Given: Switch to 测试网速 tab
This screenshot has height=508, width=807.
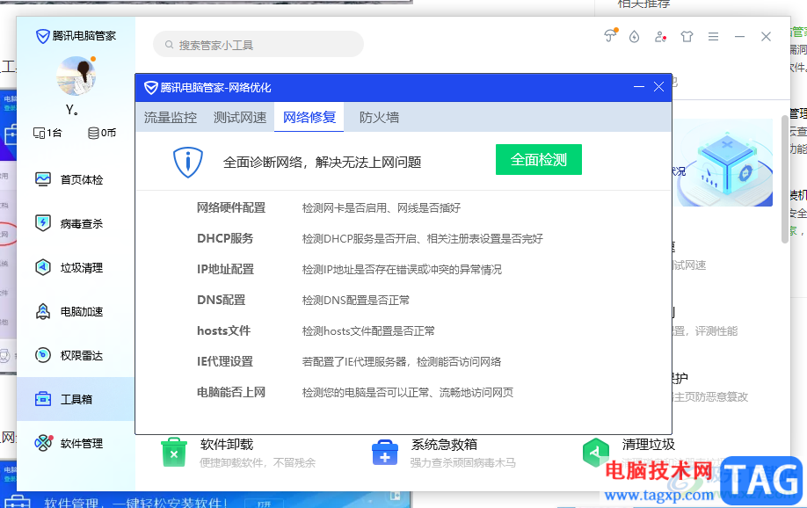Looking at the screenshot, I should pos(240,118).
